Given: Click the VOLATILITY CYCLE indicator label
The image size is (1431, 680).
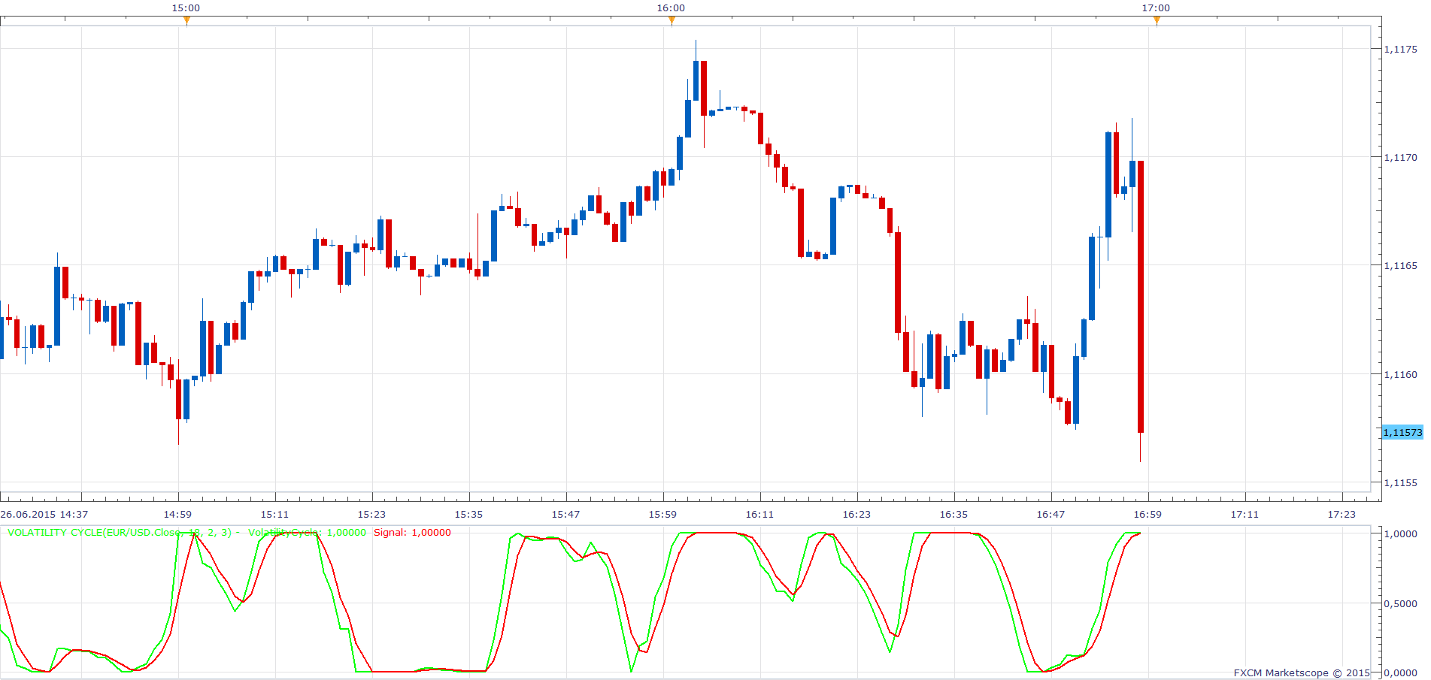Looking at the screenshot, I should pyautogui.click(x=123, y=533).
